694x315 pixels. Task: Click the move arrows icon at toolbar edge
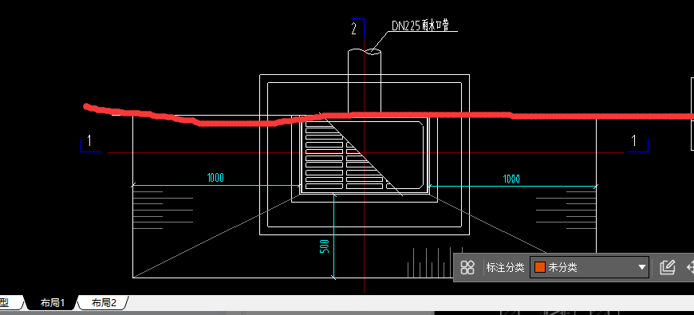[x=690, y=267]
